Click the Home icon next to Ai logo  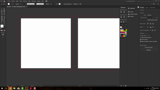(x=4, y=1)
